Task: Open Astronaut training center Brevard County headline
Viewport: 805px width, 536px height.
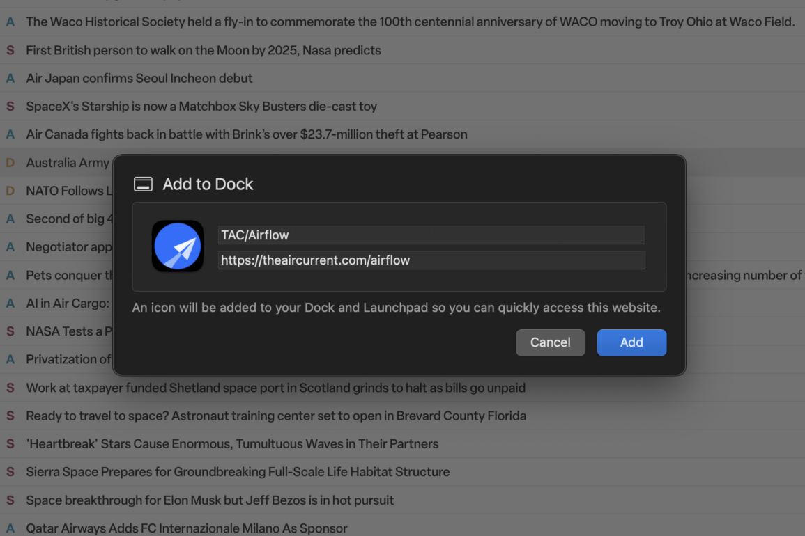Action: pos(276,416)
